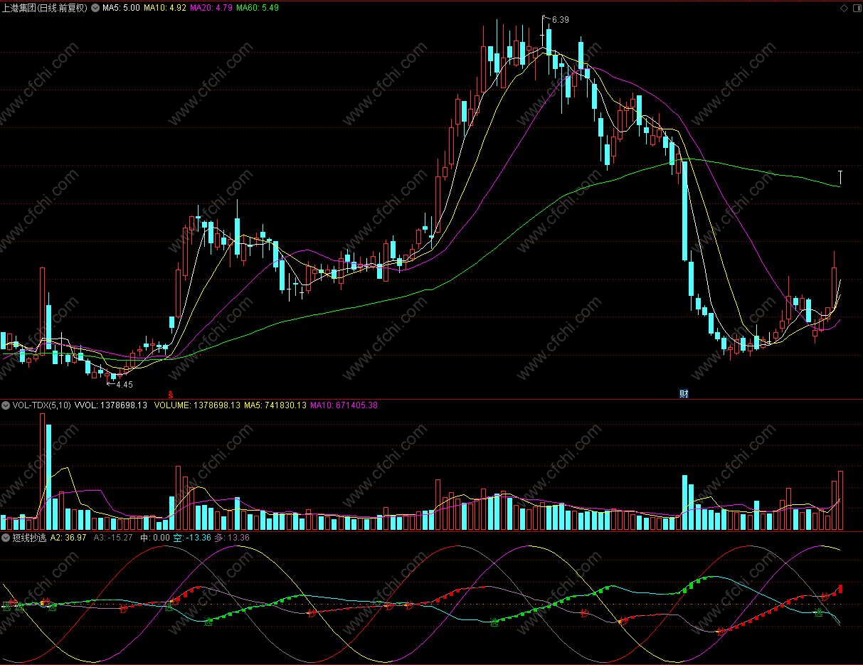863x665 pixels.
Task: Click the 多: 13.36 value
Action: click(x=232, y=538)
